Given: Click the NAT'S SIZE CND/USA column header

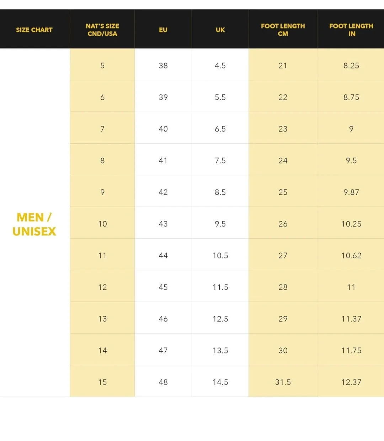Looking at the screenshot, I should click(102, 30).
